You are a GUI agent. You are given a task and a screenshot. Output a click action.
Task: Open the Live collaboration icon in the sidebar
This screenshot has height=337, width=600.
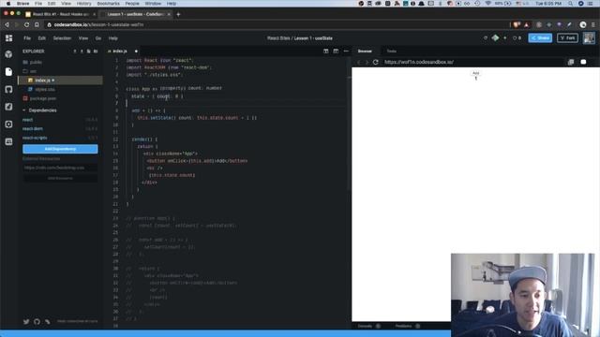pos(8,141)
